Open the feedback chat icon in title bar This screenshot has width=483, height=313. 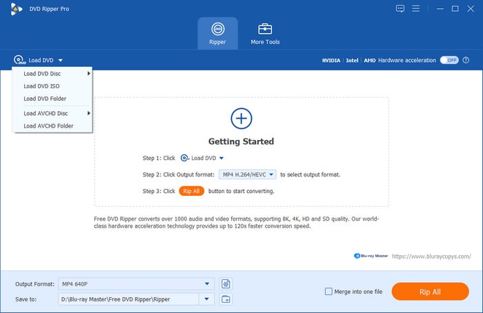pyautogui.click(x=400, y=8)
